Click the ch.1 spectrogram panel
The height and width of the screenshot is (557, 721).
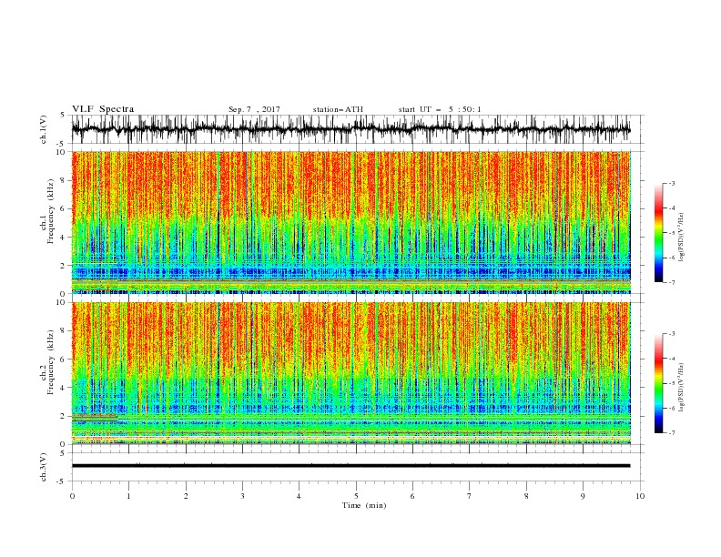(x=350, y=222)
